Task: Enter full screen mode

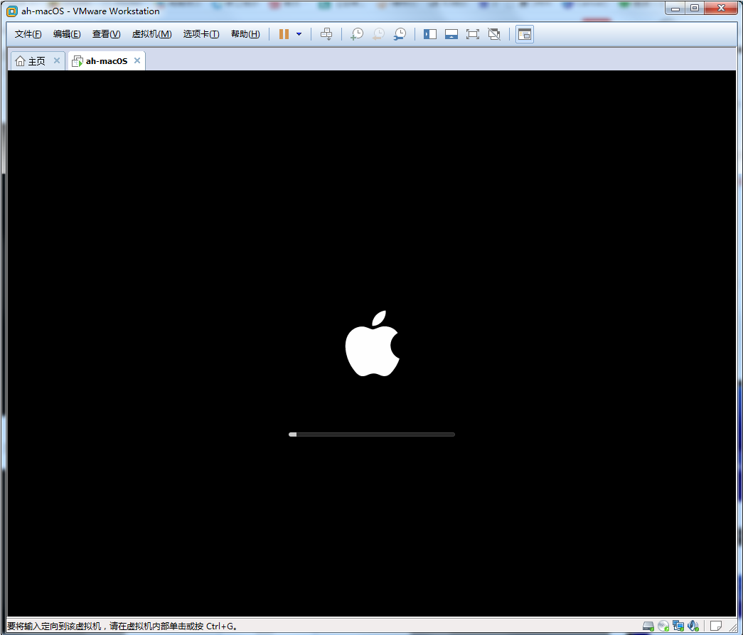Action: (x=473, y=34)
